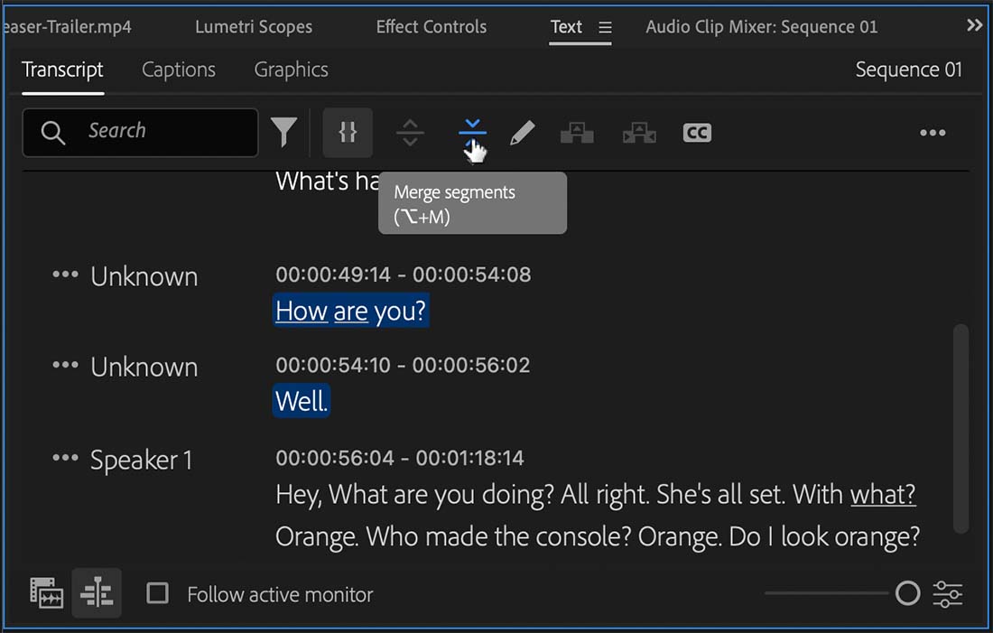Switch to the Transcript tab
Viewport: 993px width, 633px height.
[62, 70]
